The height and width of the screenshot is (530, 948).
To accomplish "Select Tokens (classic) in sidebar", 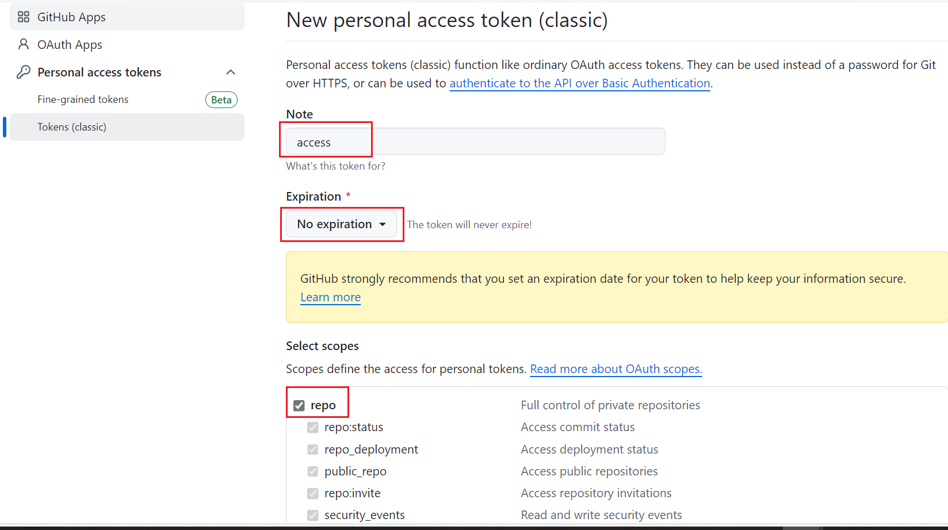I will click(x=72, y=127).
